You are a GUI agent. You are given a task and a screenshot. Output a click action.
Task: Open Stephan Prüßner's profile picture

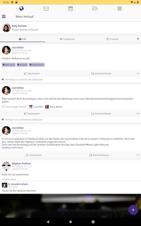pyautogui.click(x=6, y=166)
